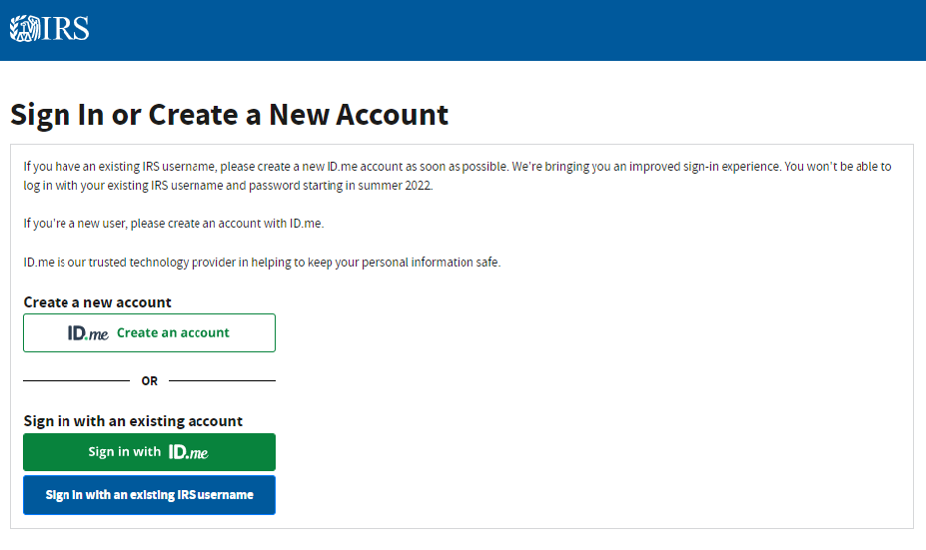Click the Sign In or Create a New Account heading

[229, 115]
